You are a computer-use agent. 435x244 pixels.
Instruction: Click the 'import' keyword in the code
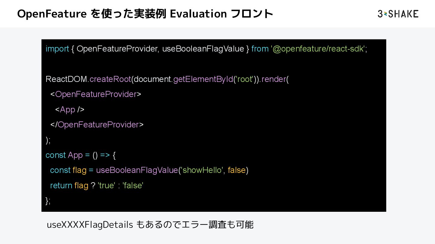57,49
